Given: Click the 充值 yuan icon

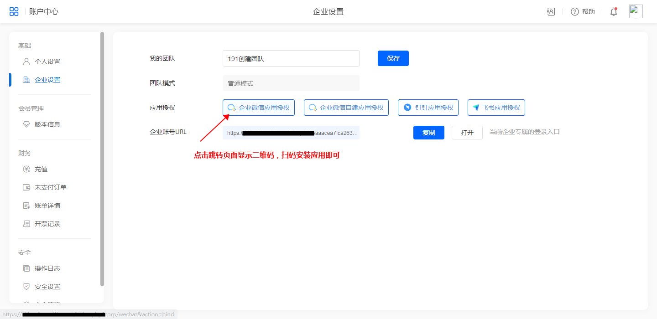Looking at the screenshot, I should click(26, 169).
